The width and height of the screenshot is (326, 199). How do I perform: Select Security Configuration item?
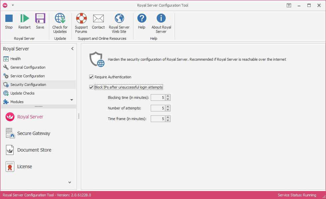click(39, 85)
